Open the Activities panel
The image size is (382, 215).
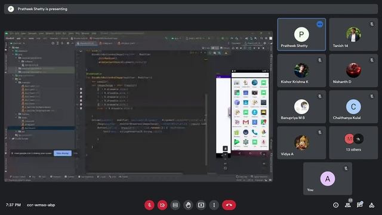pos(372,205)
